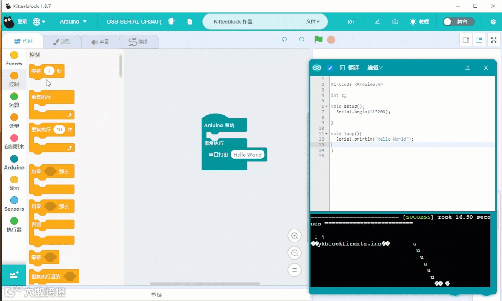
Task: Select the large stage layout icon
Action: point(479,40)
